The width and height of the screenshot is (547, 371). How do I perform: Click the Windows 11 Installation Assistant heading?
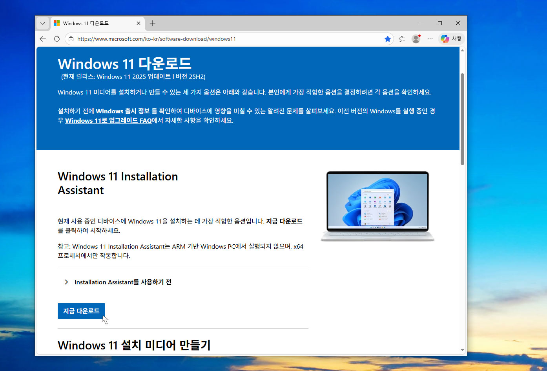118,183
